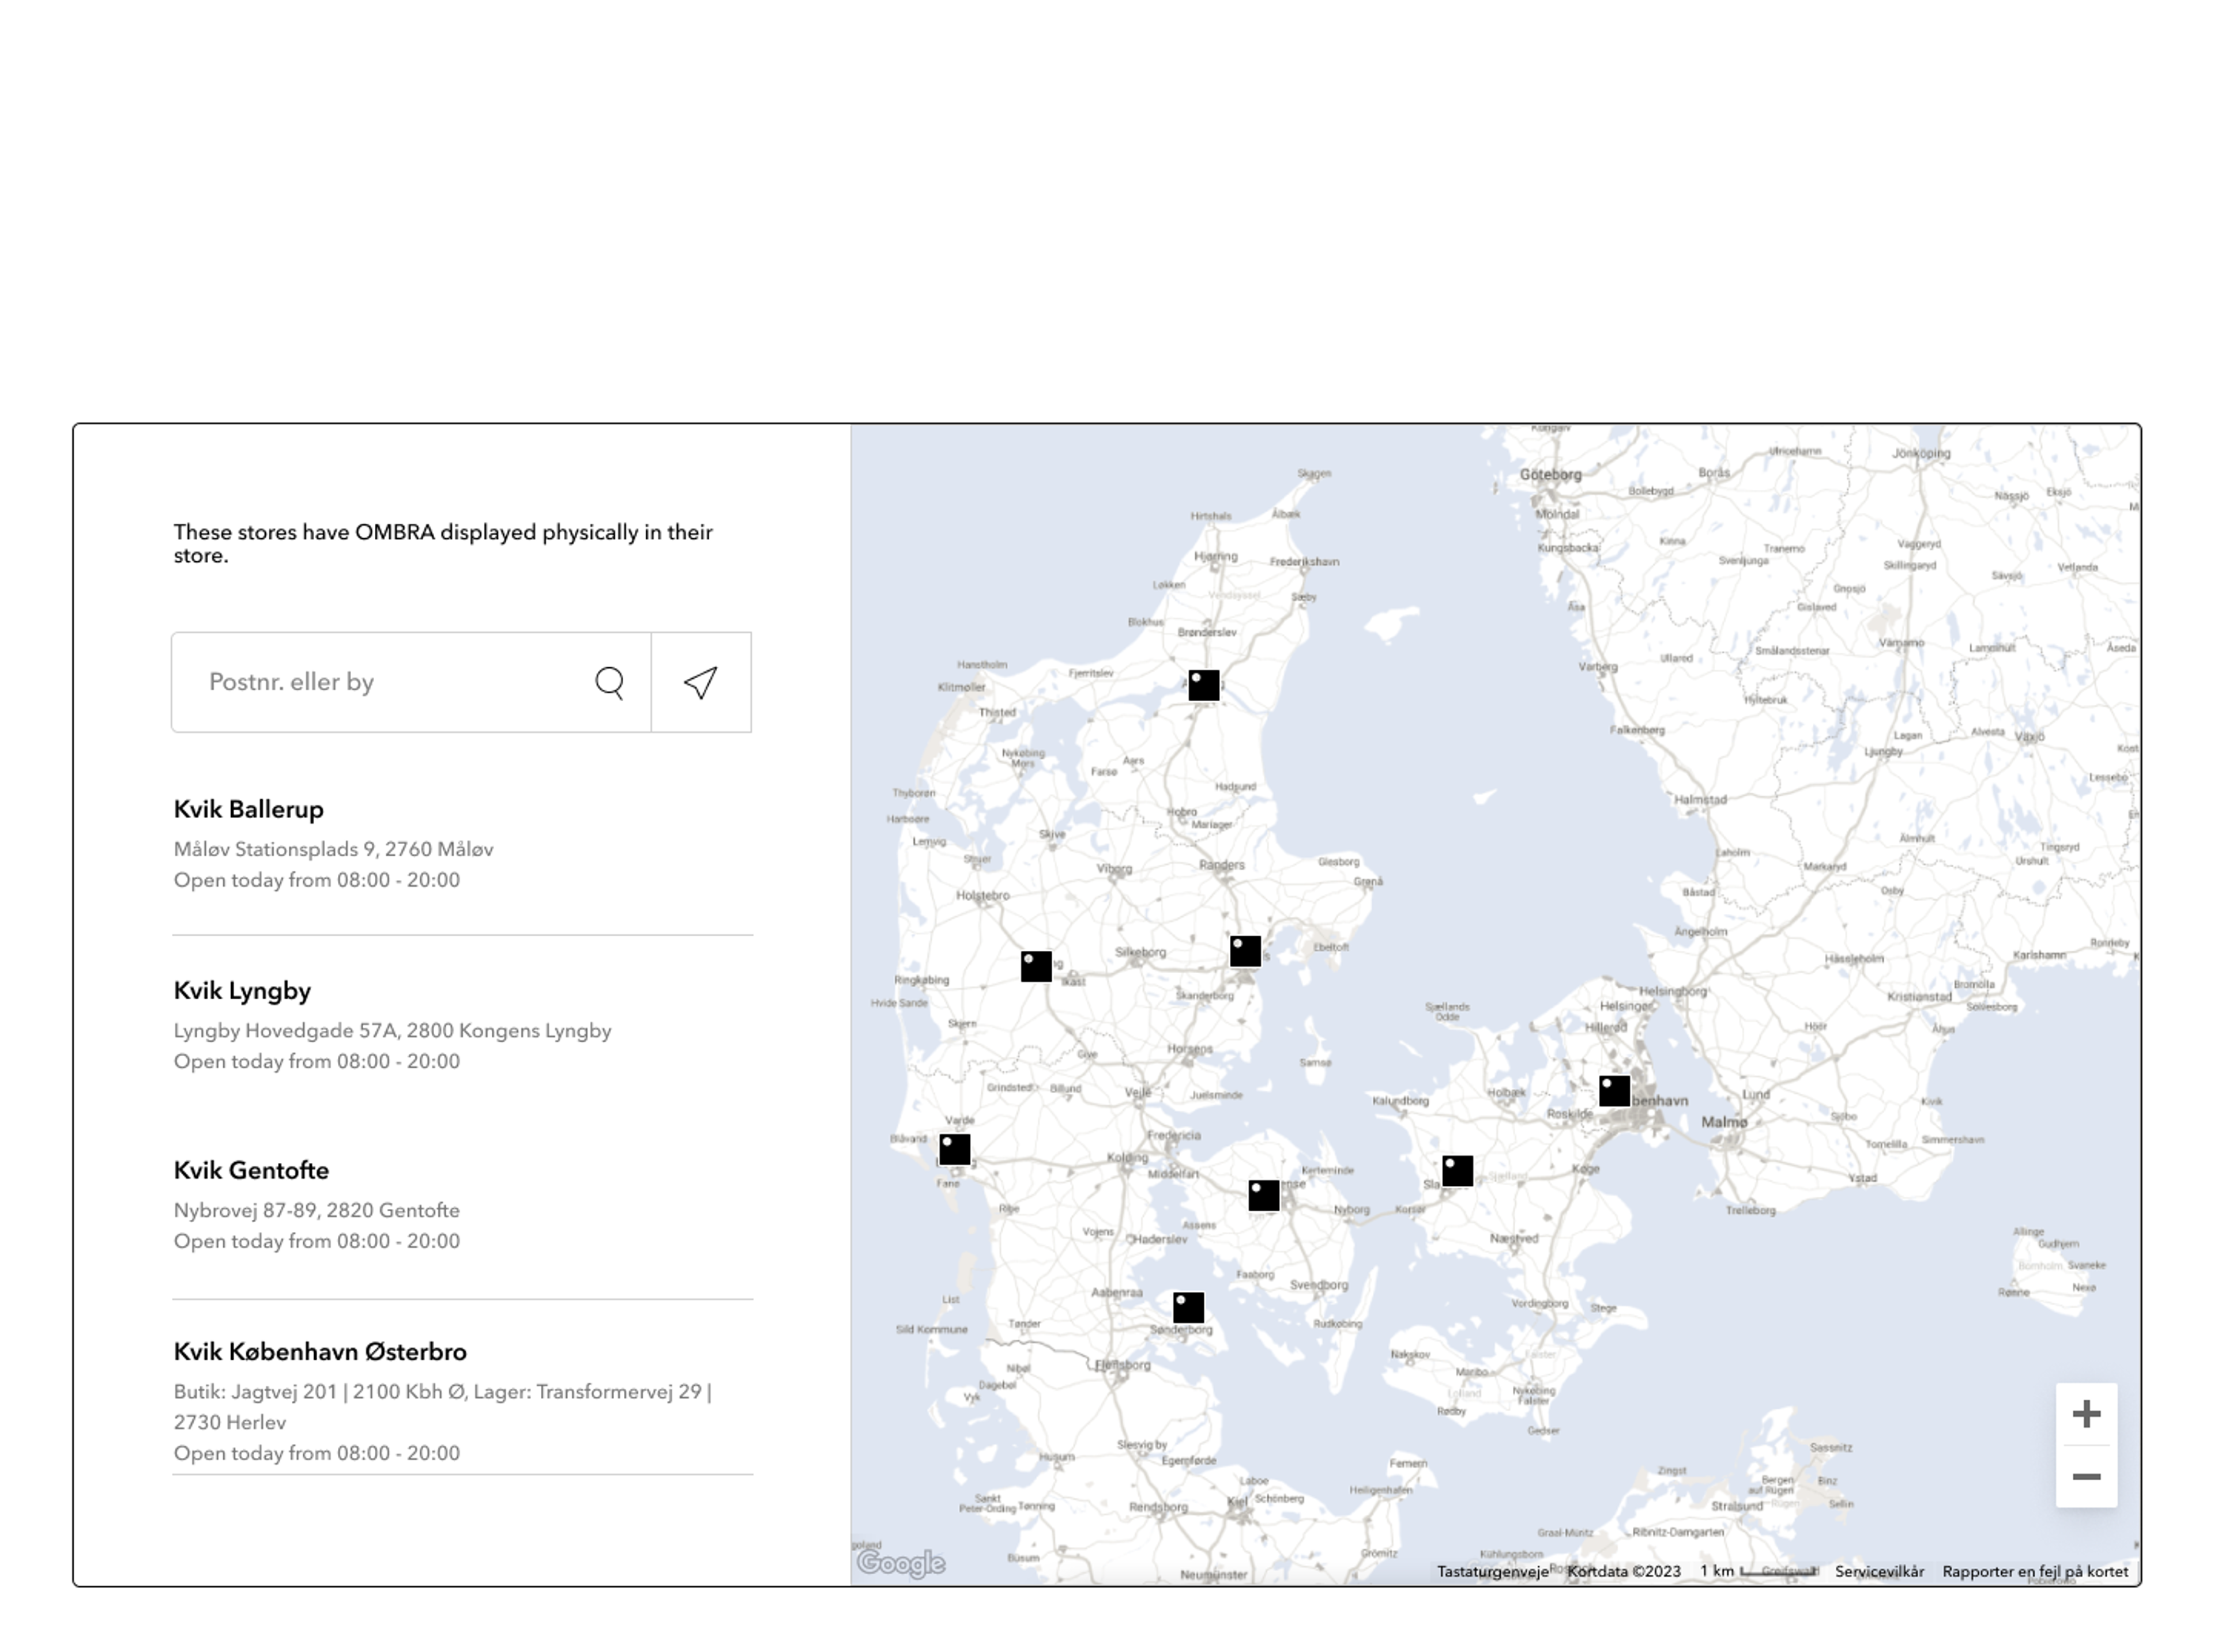Open Kvik København Østerbro store entry
The height and width of the screenshot is (1652, 2214).
tap(320, 1352)
